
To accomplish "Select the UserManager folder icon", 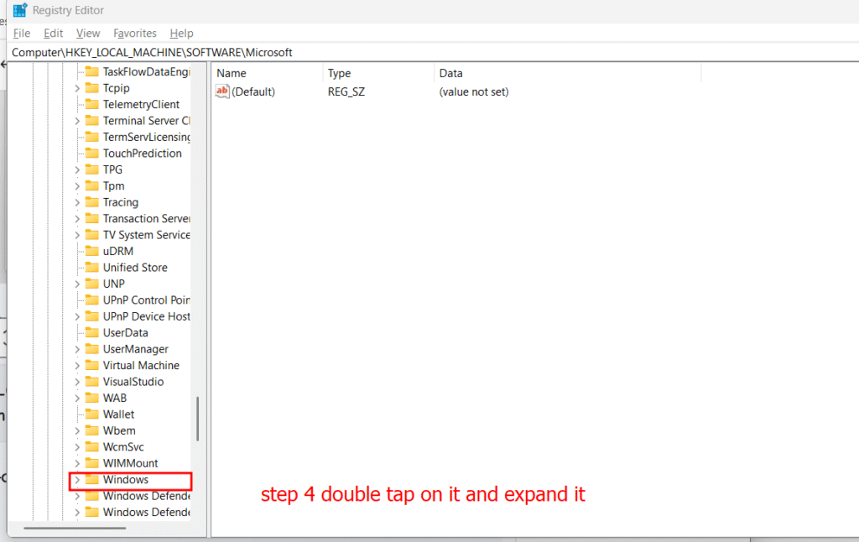I will [x=92, y=349].
